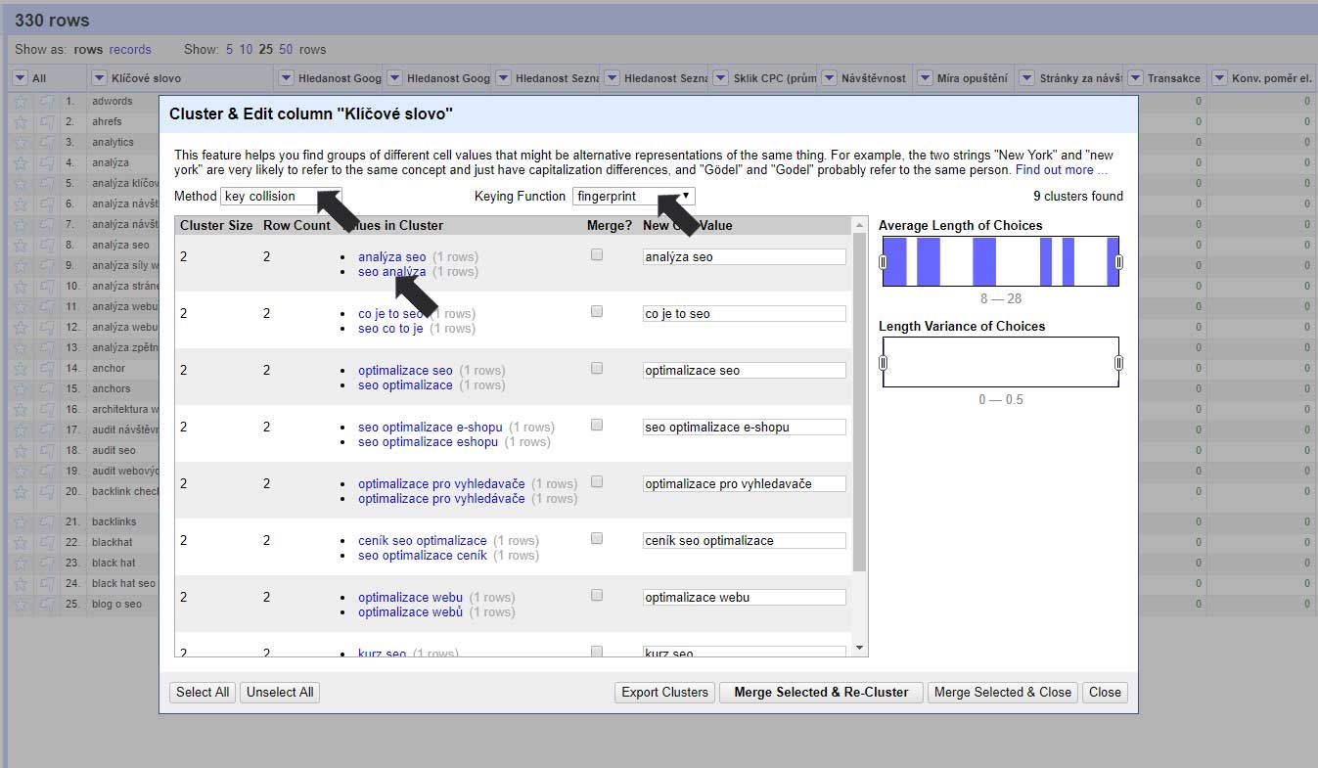Open the Method key collision dropdown
Screen dimensions: 1318x768
[x=281, y=197]
